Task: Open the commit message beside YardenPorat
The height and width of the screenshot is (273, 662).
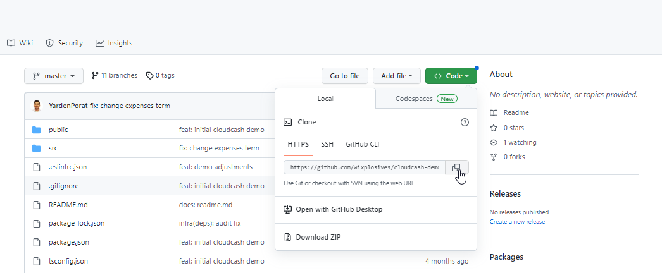Action: [130, 106]
